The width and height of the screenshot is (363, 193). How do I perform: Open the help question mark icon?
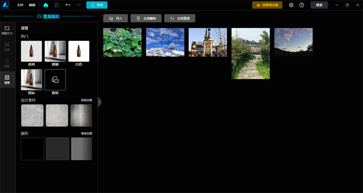[x=302, y=5]
